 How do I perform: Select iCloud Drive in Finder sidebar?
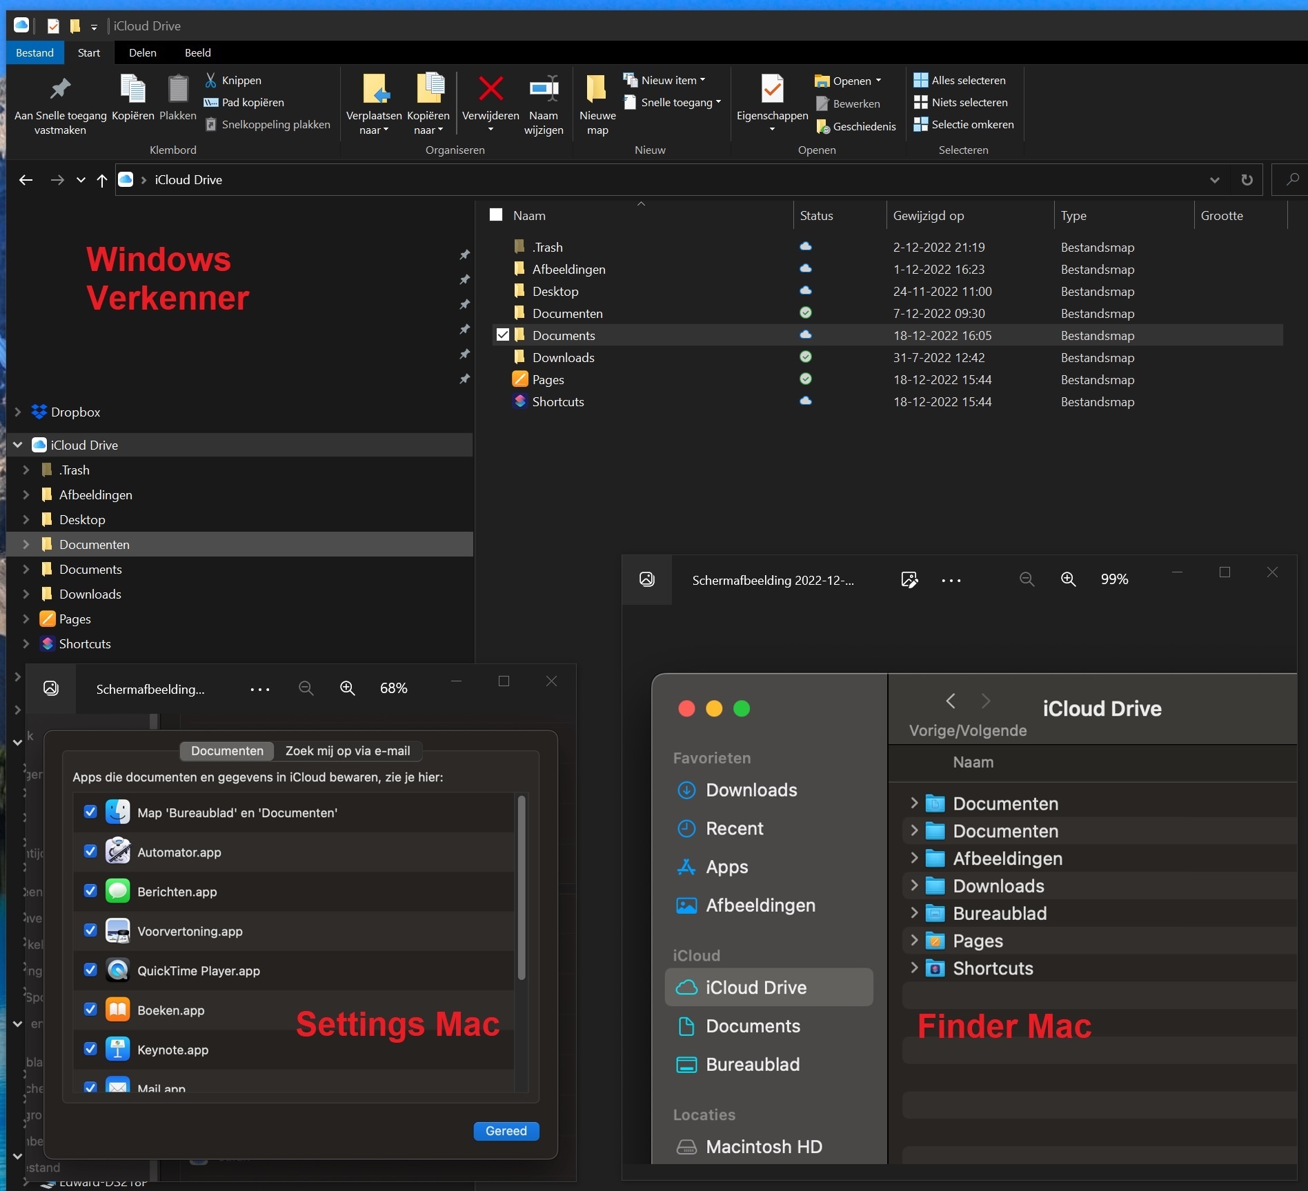point(757,988)
